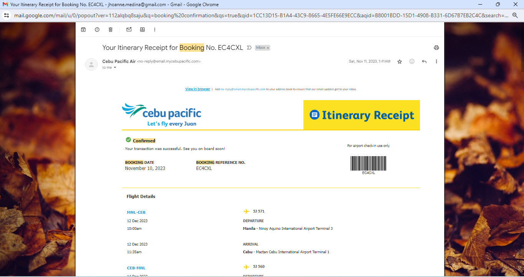This screenshot has height=277, width=524.
Task: Click the yellow plane icon beside 5J 560
Action: click(x=246, y=267)
